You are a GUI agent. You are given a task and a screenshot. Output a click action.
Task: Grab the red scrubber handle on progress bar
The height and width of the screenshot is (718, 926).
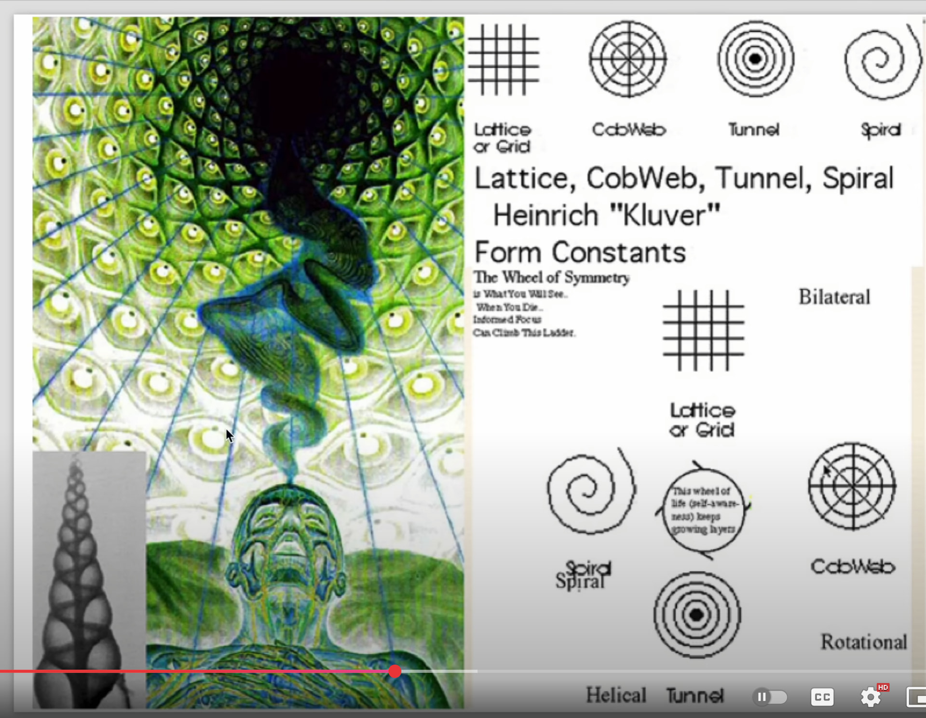pyautogui.click(x=395, y=671)
